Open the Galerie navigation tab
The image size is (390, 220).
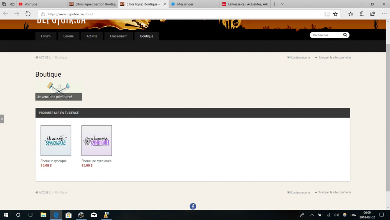tap(68, 36)
